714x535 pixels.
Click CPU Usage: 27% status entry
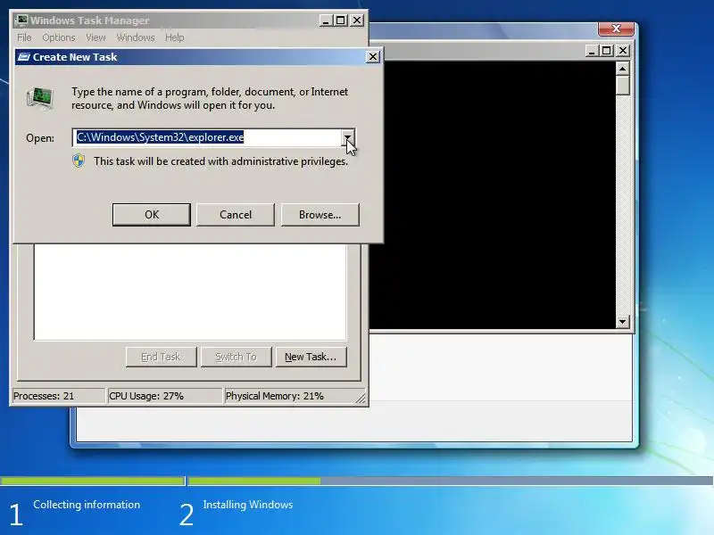pyautogui.click(x=164, y=396)
